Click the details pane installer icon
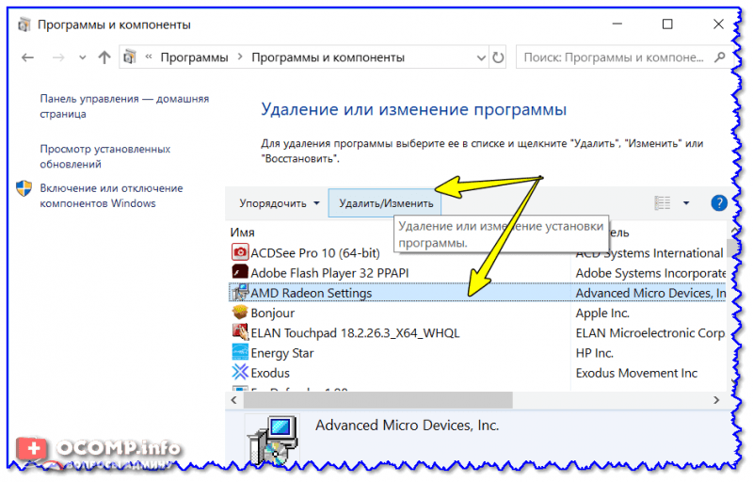The width and height of the screenshot is (753, 482). tap(273, 441)
